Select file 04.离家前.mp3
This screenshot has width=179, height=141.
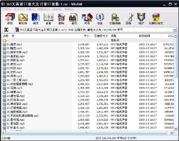[x=16, y=56]
